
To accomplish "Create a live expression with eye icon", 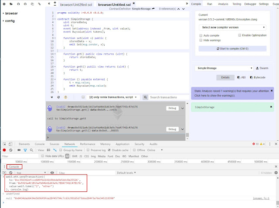I will point(52,173).
